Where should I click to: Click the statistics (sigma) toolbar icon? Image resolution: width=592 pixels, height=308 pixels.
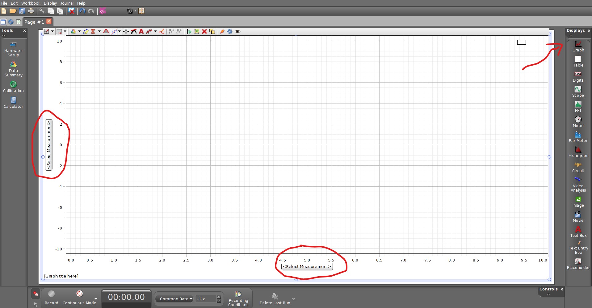94,31
